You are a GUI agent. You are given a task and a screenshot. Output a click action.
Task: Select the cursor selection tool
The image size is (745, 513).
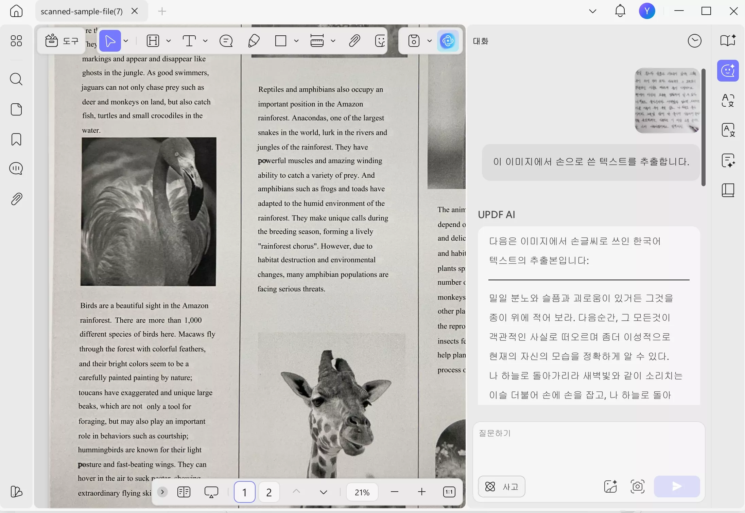pos(110,41)
